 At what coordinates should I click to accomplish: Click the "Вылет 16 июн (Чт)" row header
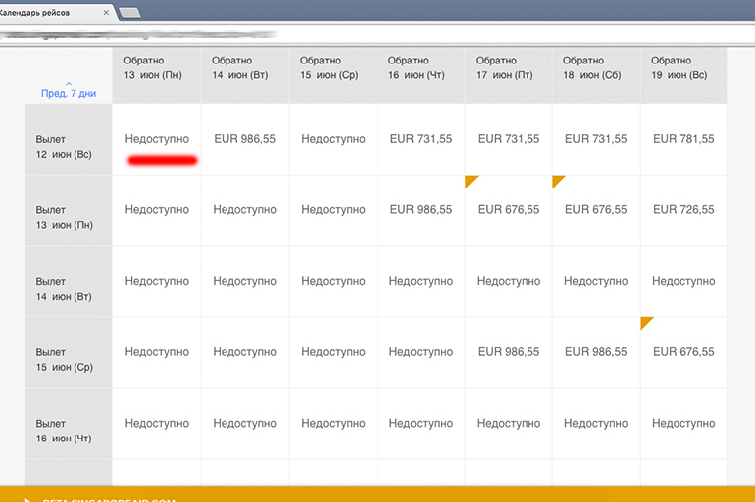pos(69,424)
